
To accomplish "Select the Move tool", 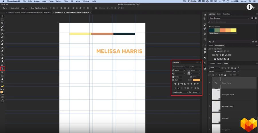I will pyautogui.click(x=3, y=16).
